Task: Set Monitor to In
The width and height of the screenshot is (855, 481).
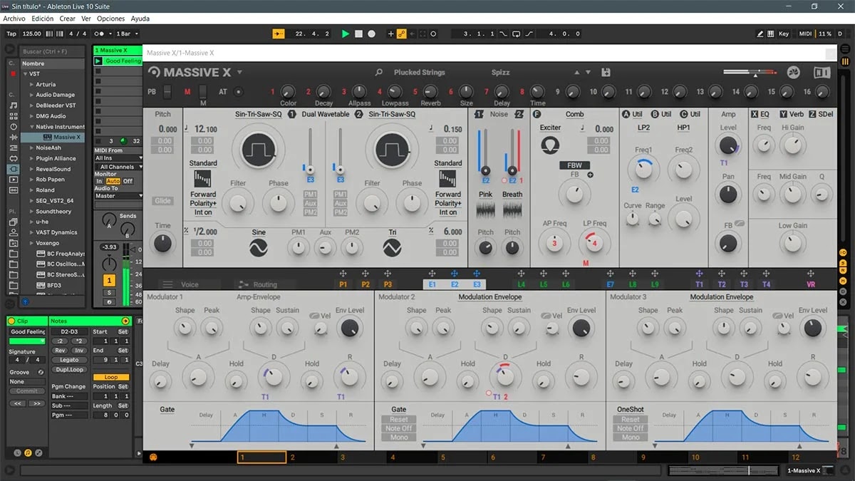Action: (x=100, y=181)
